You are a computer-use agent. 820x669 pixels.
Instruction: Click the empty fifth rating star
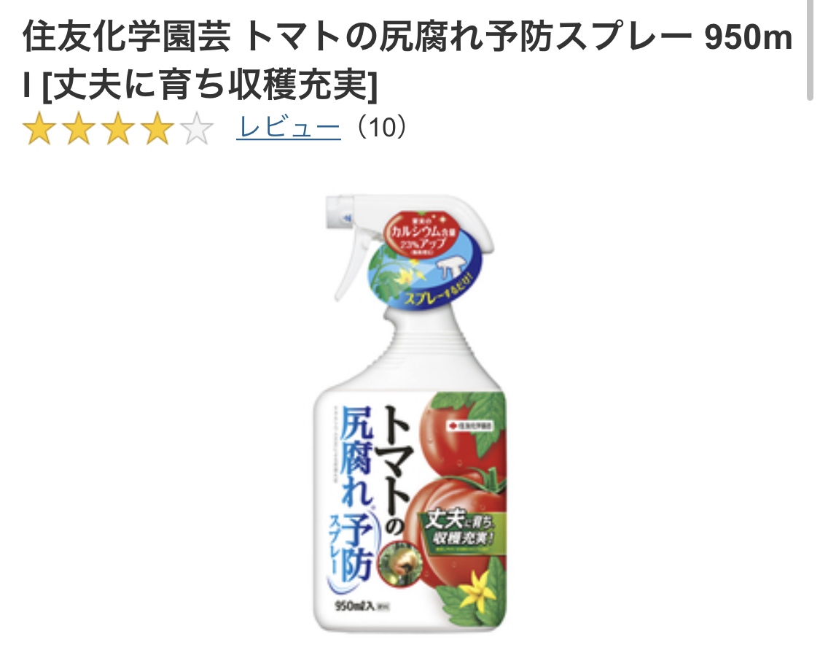click(x=197, y=129)
